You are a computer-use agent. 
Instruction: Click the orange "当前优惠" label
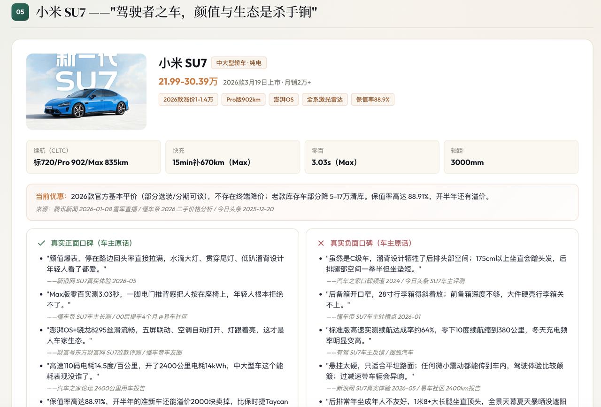pos(52,196)
